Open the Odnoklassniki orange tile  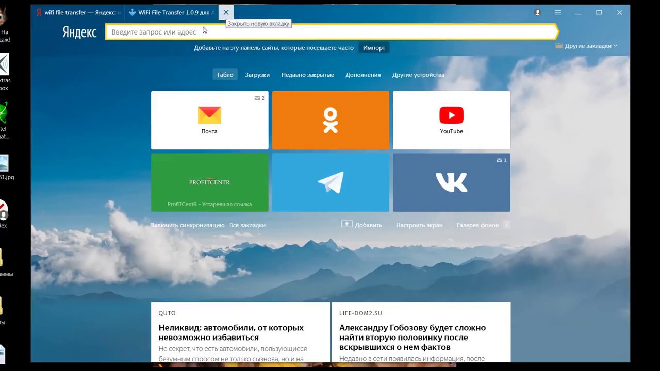(x=331, y=120)
